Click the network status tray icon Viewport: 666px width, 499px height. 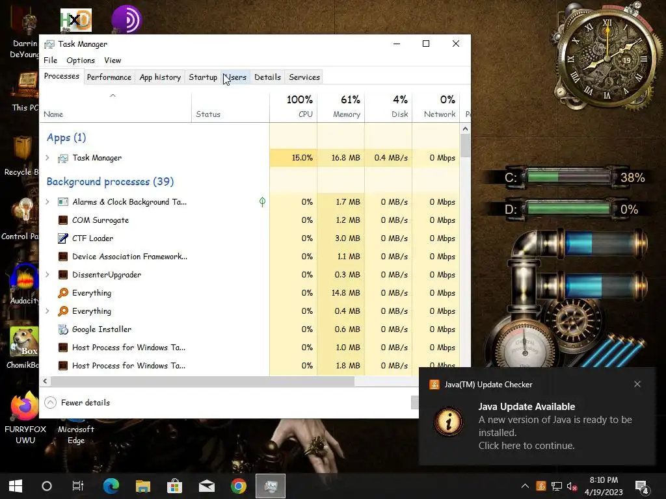557,486
